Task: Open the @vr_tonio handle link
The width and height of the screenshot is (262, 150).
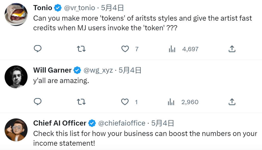Action: pos(79,8)
